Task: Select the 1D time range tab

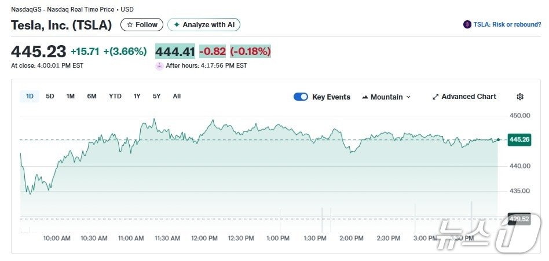Action: coord(29,96)
